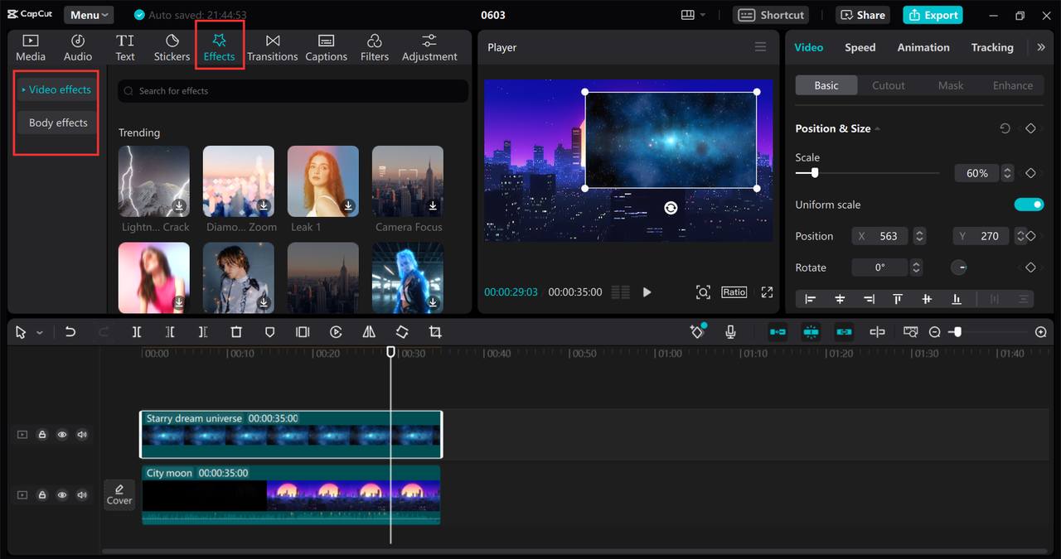Open the CapCut Menu dropdown
The width and height of the screenshot is (1061, 559).
(89, 15)
